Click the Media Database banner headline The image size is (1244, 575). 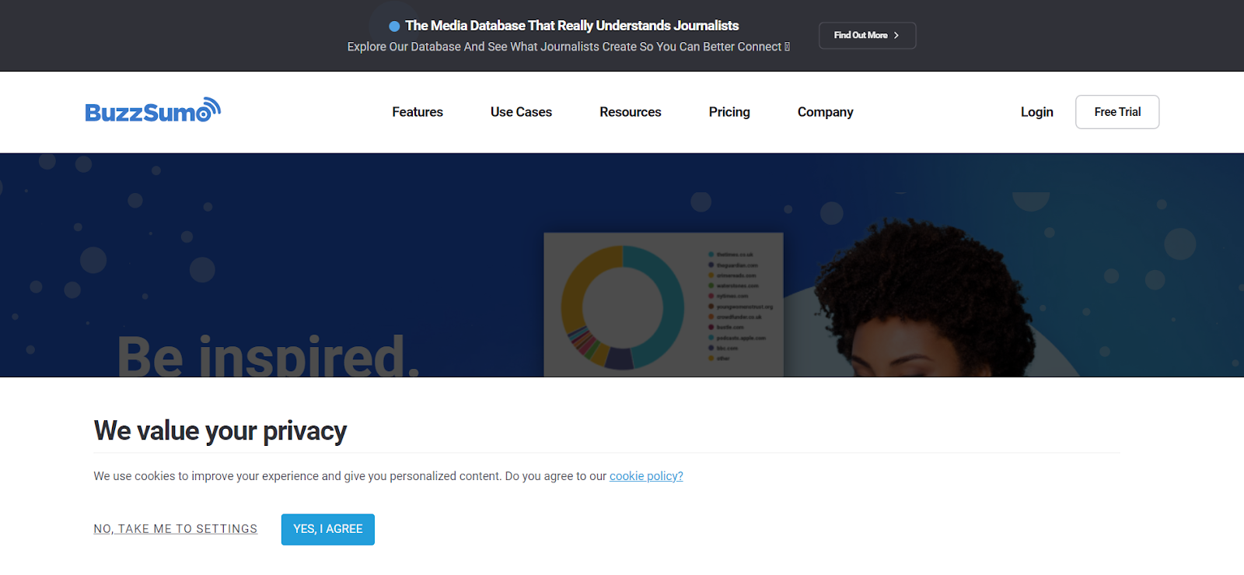571,26
